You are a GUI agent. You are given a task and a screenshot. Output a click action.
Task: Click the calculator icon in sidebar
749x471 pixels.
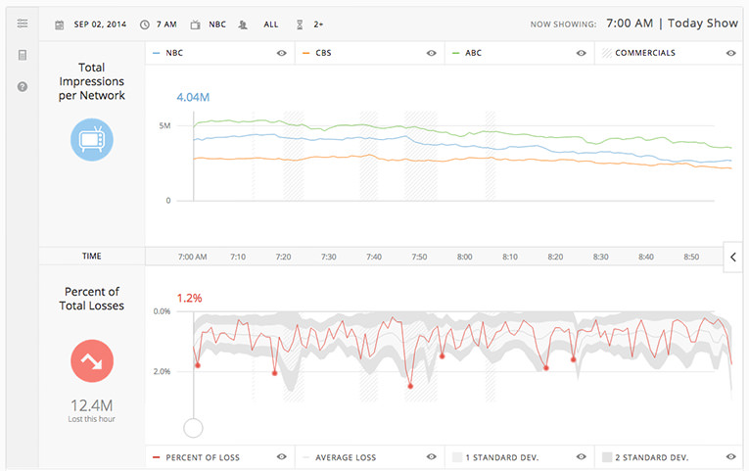coord(22,56)
